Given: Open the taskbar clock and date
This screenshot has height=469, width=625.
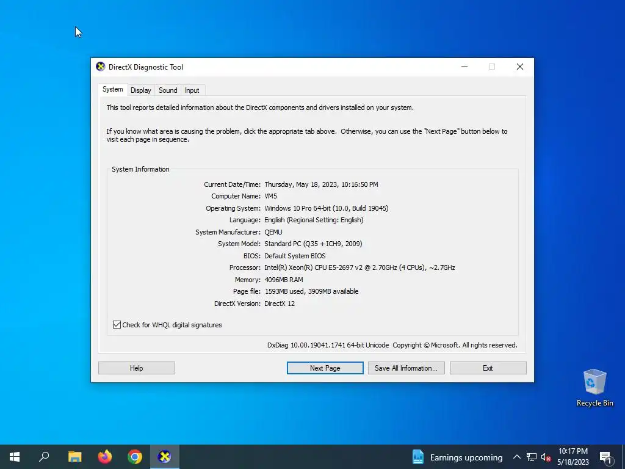Looking at the screenshot, I should pyautogui.click(x=573, y=457).
